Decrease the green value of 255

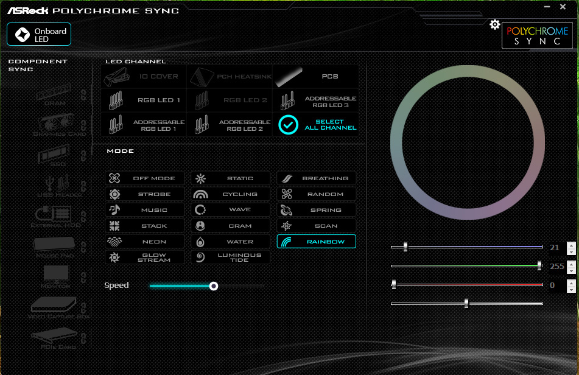click(571, 270)
